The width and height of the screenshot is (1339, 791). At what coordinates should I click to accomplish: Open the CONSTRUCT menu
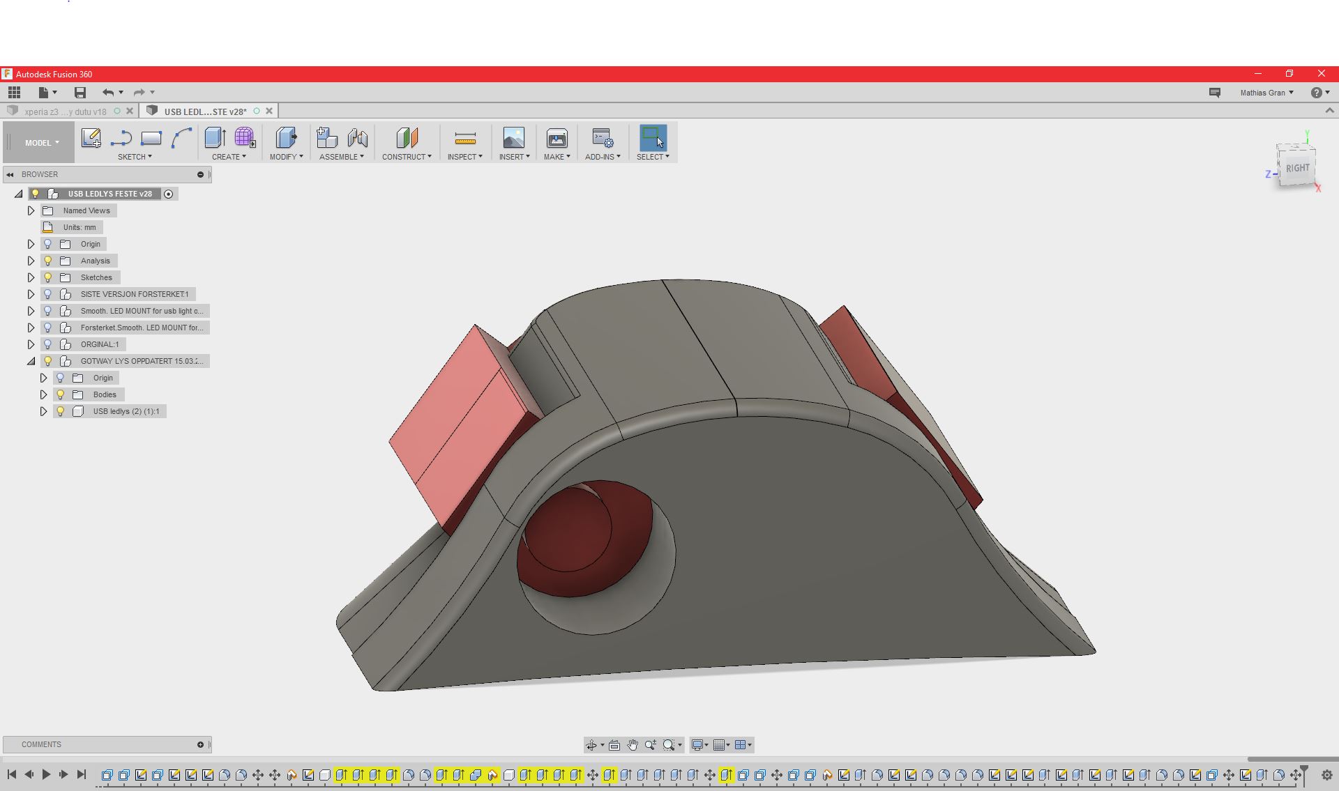[407, 157]
